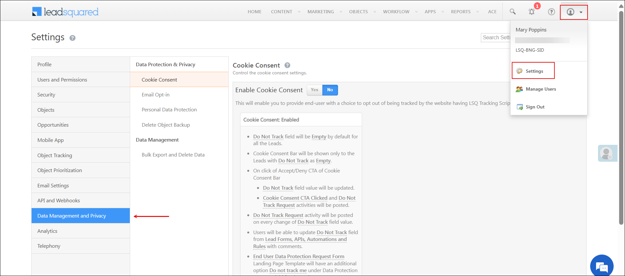The width and height of the screenshot is (625, 276).
Task: Click the Search Settings input field
Action: [x=496, y=38]
